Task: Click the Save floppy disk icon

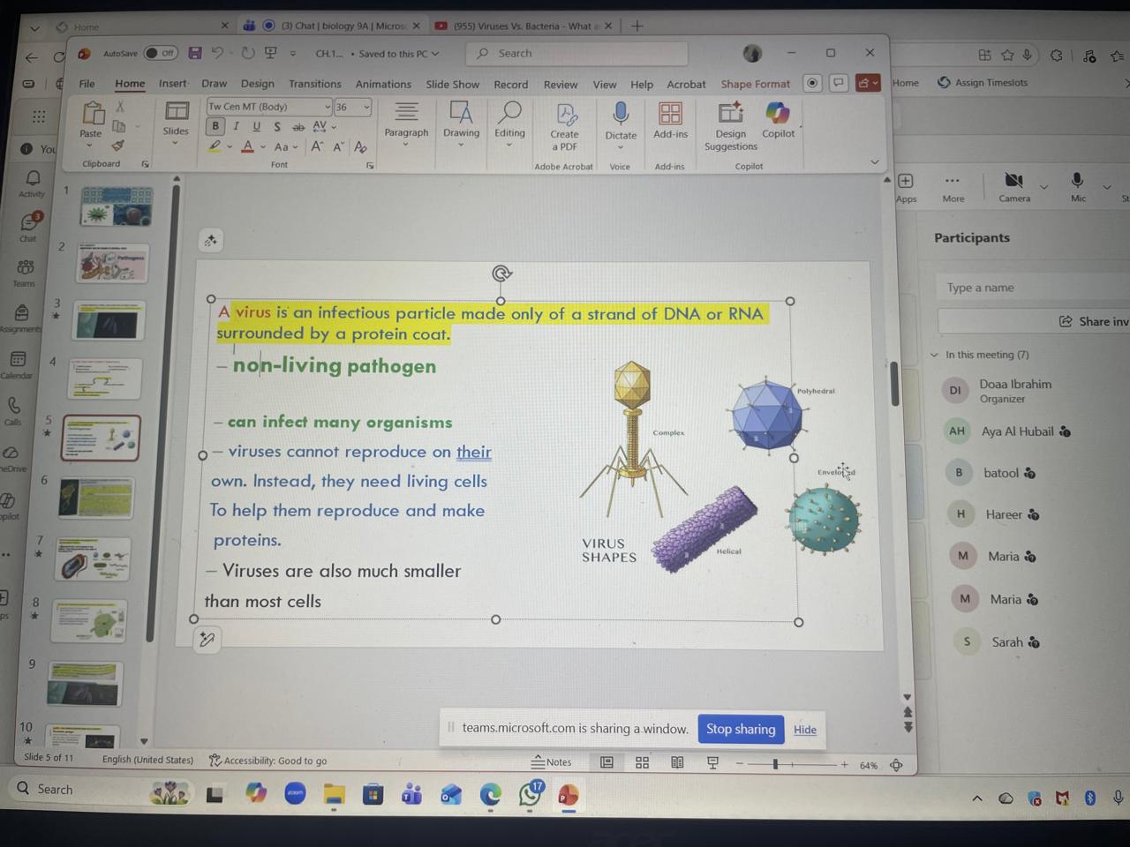Action: pos(195,54)
